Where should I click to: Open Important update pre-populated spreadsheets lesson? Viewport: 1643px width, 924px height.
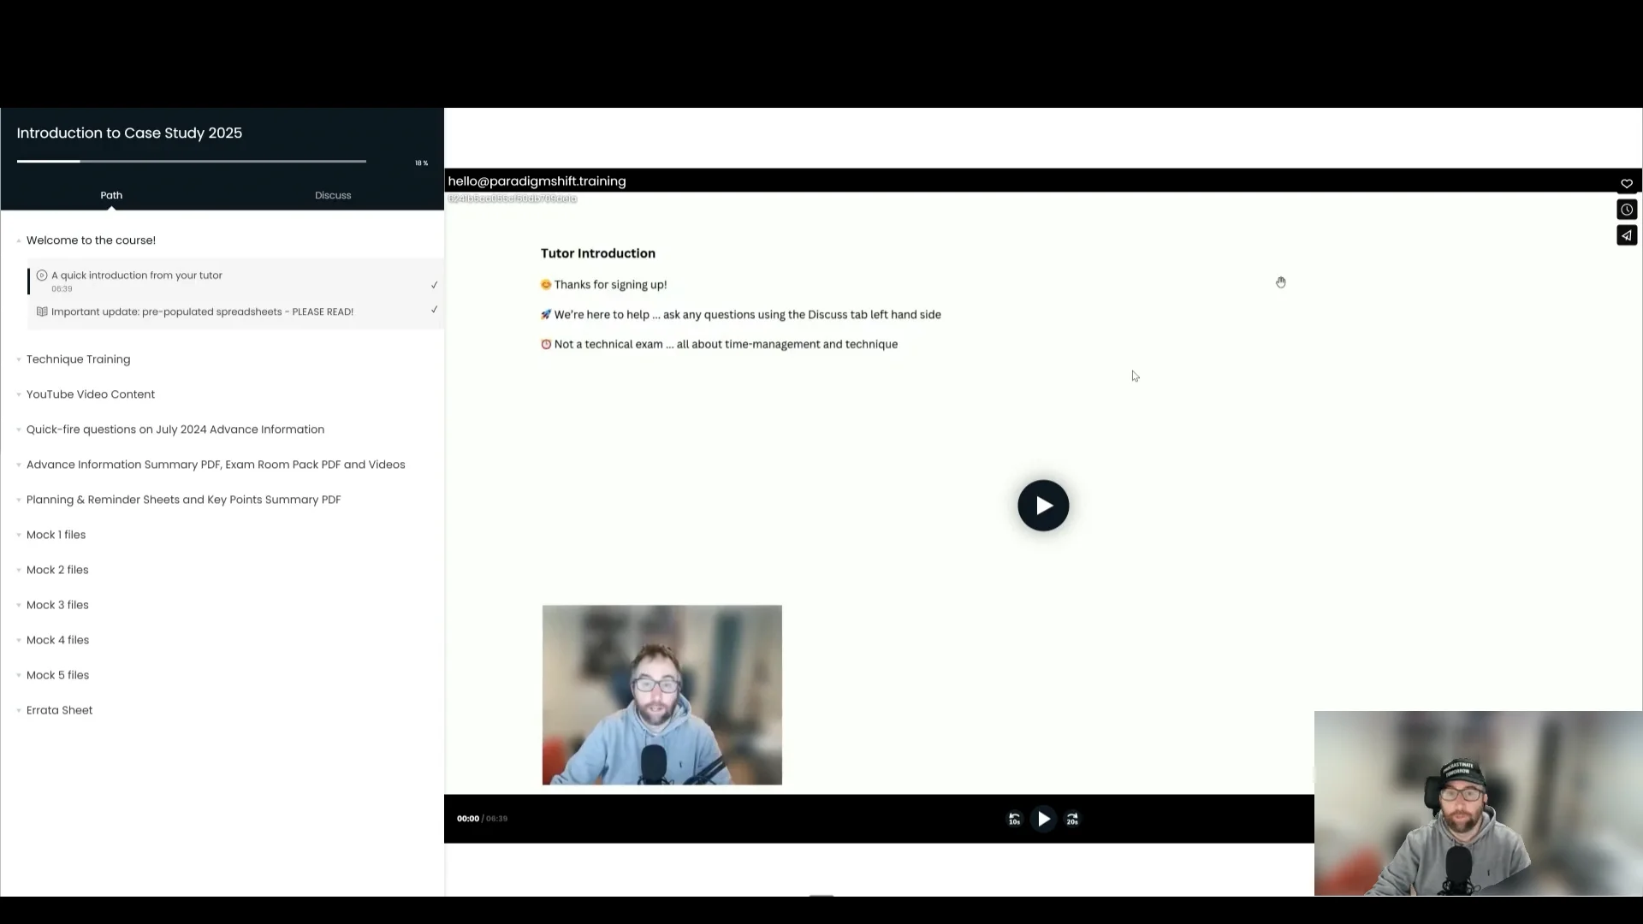(202, 311)
